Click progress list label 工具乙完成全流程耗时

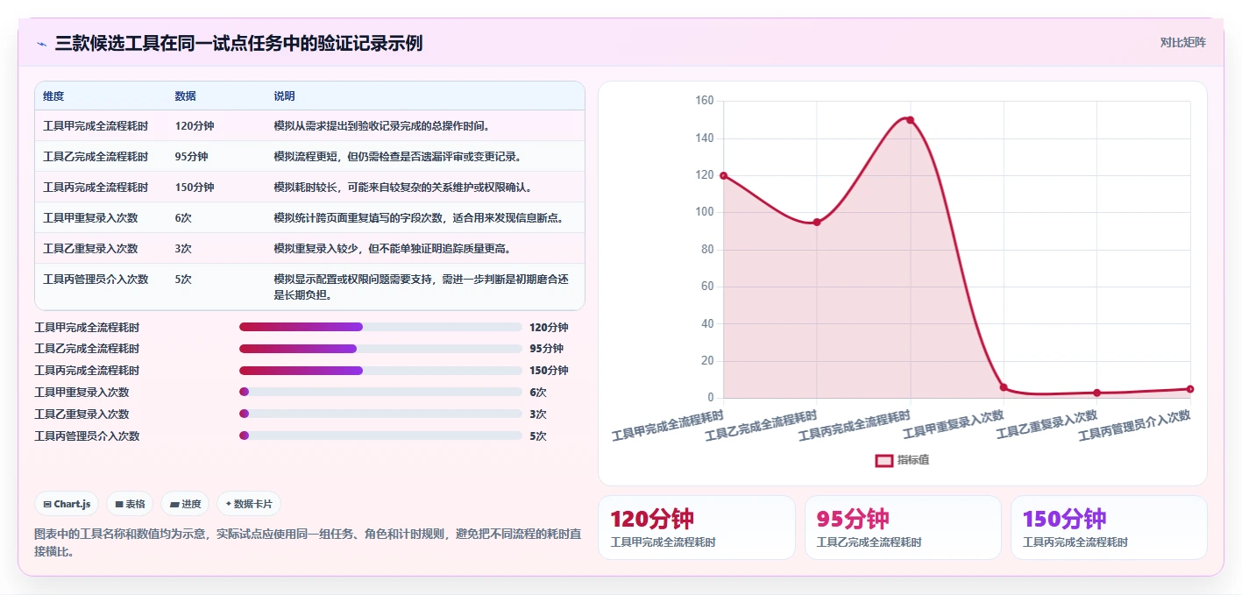[87, 349]
